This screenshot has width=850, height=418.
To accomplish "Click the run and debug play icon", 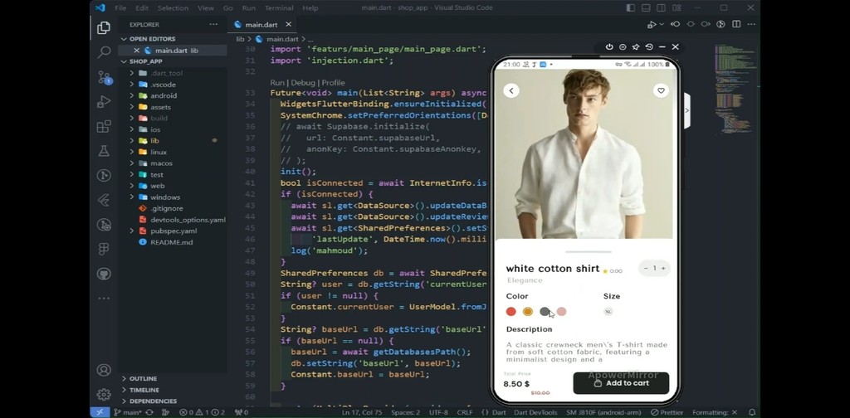I will pos(652,24).
